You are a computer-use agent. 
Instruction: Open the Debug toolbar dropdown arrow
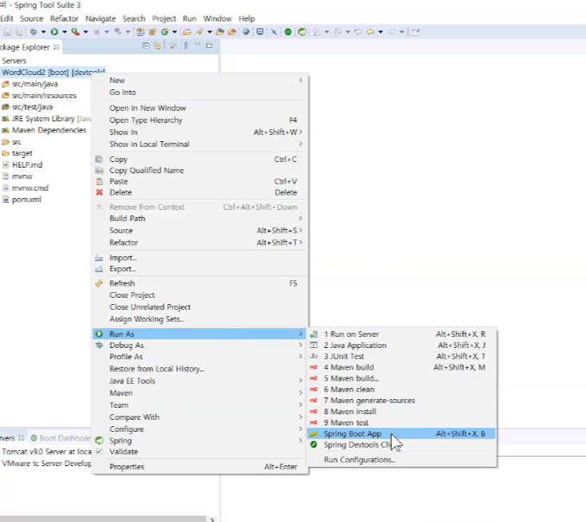(43, 32)
